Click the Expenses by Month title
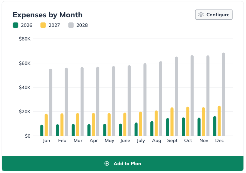The image size is (246, 173). tap(48, 15)
